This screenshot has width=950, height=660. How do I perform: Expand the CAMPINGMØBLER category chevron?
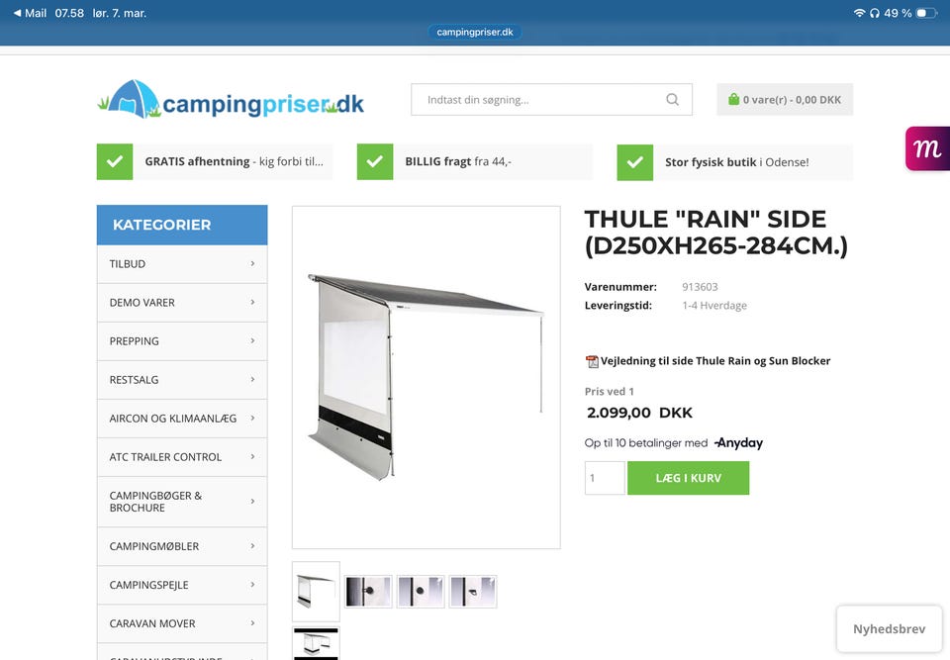[x=252, y=546]
